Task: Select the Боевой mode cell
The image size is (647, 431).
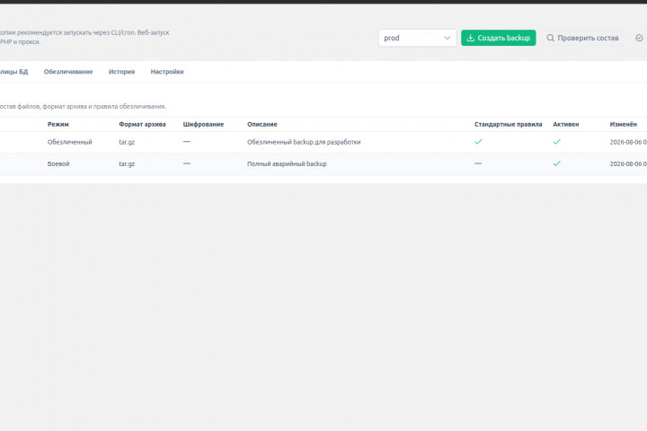Action: click(x=58, y=163)
